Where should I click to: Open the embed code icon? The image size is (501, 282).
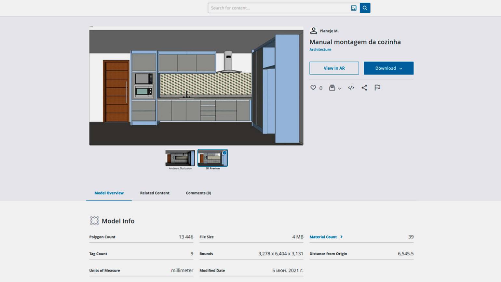(x=351, y=88)
